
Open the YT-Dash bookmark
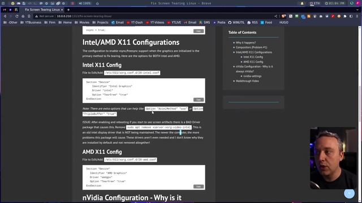pos(135,23)
